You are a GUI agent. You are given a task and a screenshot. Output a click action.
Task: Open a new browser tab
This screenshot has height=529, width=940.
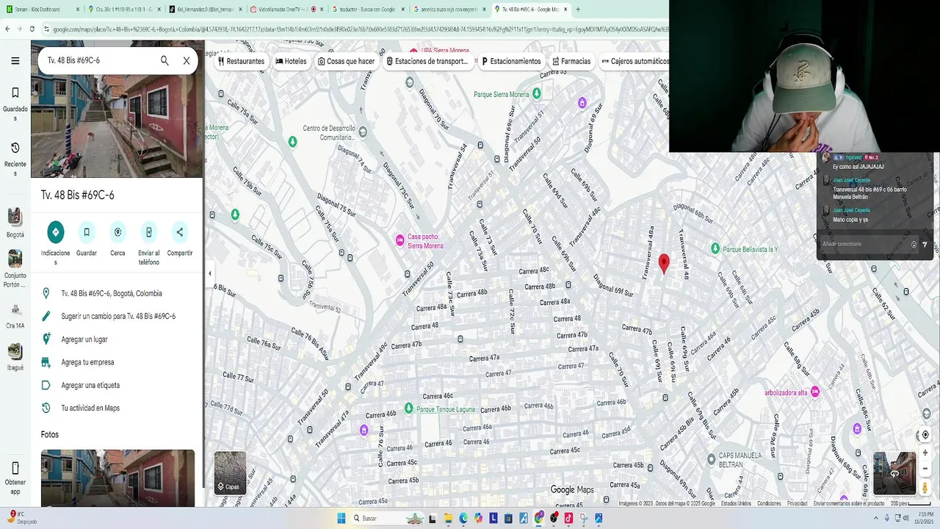(578, 10)
